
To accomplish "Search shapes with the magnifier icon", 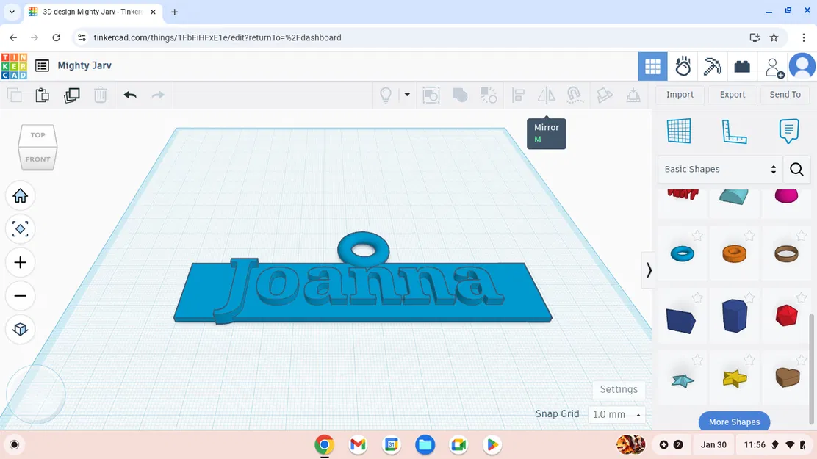I will pos(796,170).
